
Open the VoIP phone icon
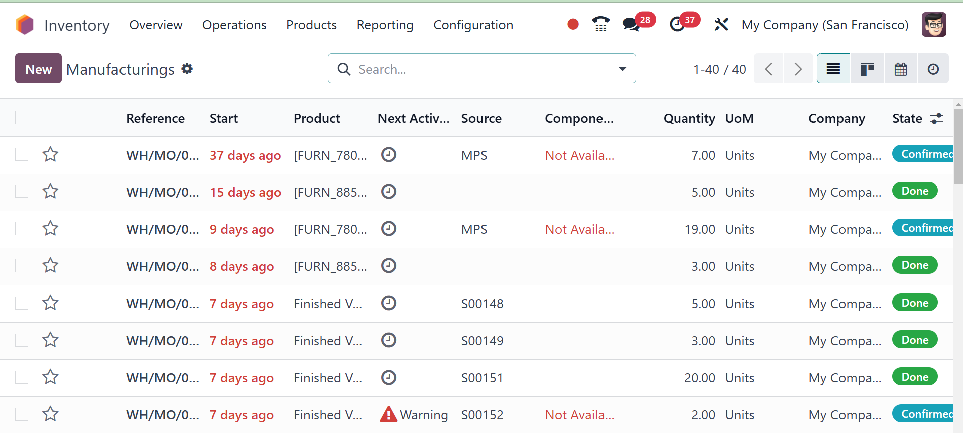point(600,24)
